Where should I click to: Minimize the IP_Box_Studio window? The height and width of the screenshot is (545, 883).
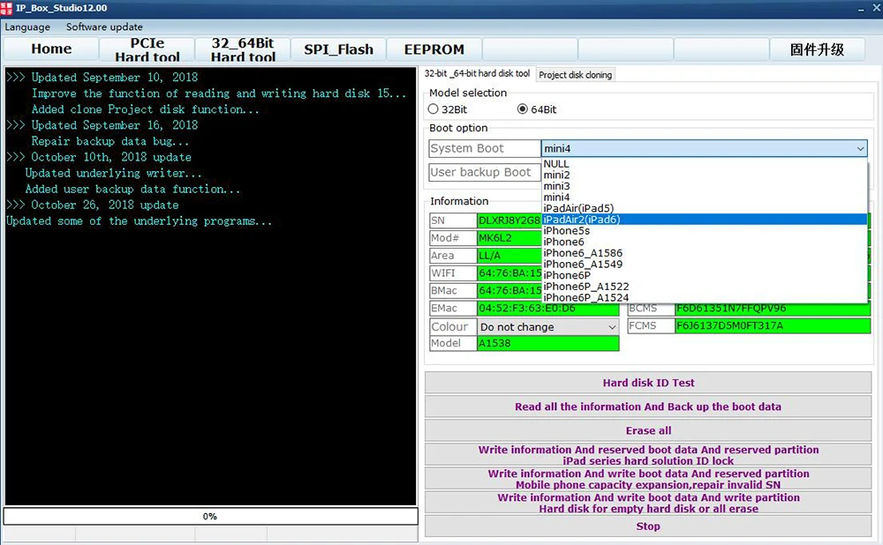pos(861,9)
